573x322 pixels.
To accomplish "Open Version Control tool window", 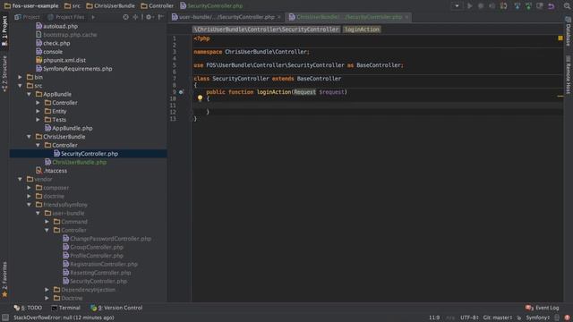I will 116,308.
